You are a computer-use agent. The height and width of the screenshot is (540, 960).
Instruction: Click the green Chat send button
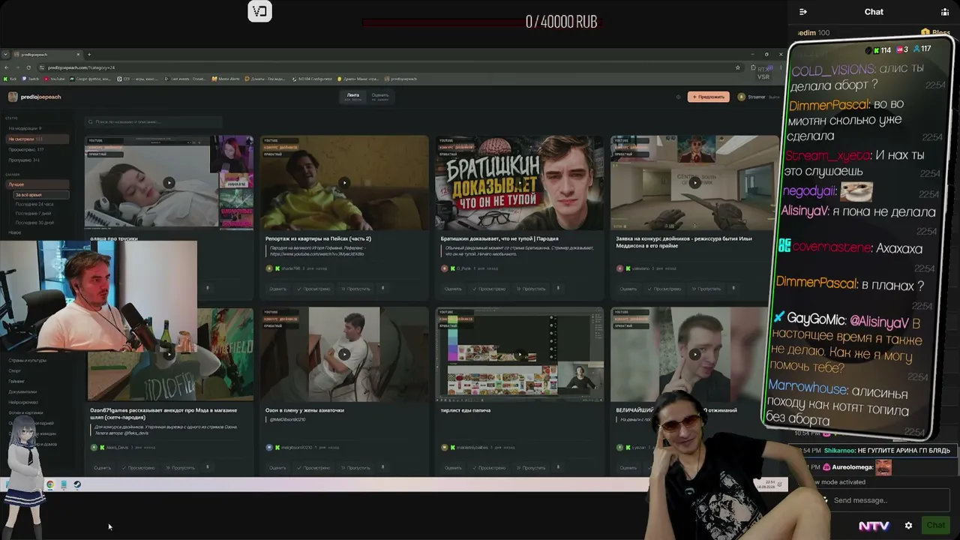[935, 526]
